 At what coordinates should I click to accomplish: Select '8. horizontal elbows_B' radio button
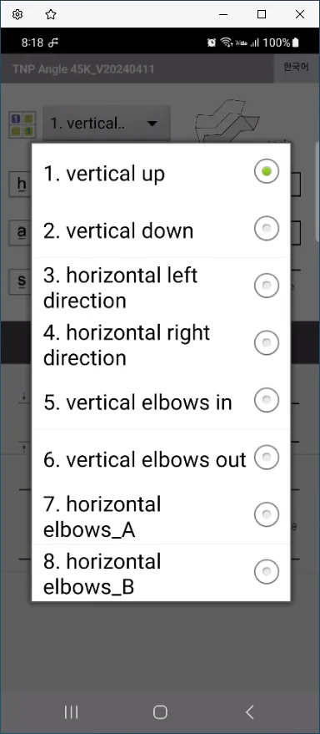click(267, 571)
